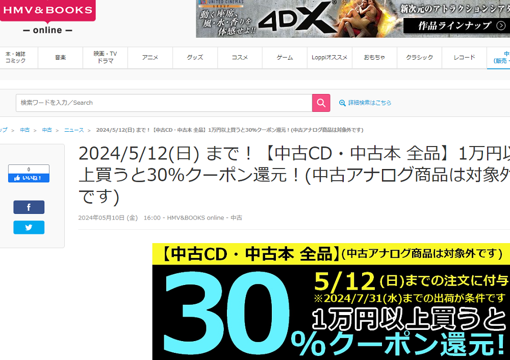Open the グッズ category
Viewport: 510px width, 360px height.
(x=195, y=57)
